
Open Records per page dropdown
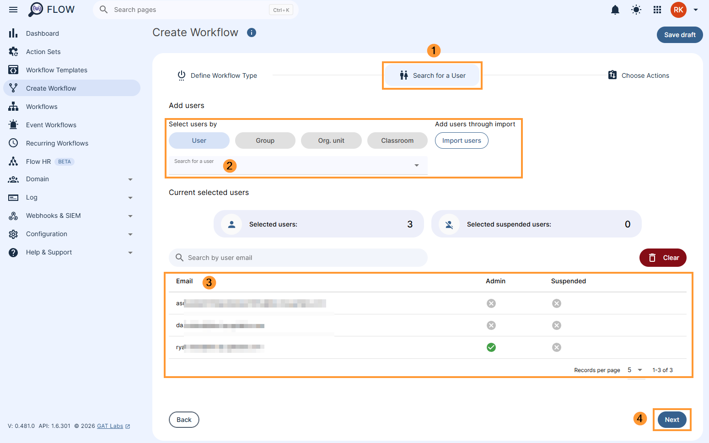[x=635, y=370]
